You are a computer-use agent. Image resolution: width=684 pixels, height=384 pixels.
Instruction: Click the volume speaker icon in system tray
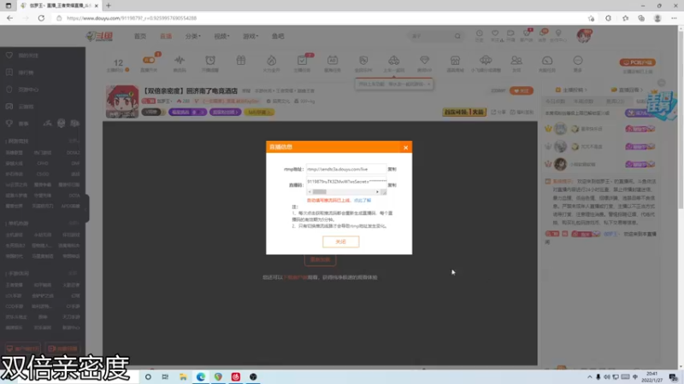click(x=607, y=377)
